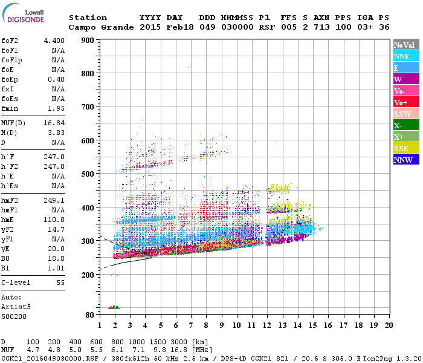Click the 20 MHz frequency axis label
This screenshot has width=423, height=363.
click(389, 325)
